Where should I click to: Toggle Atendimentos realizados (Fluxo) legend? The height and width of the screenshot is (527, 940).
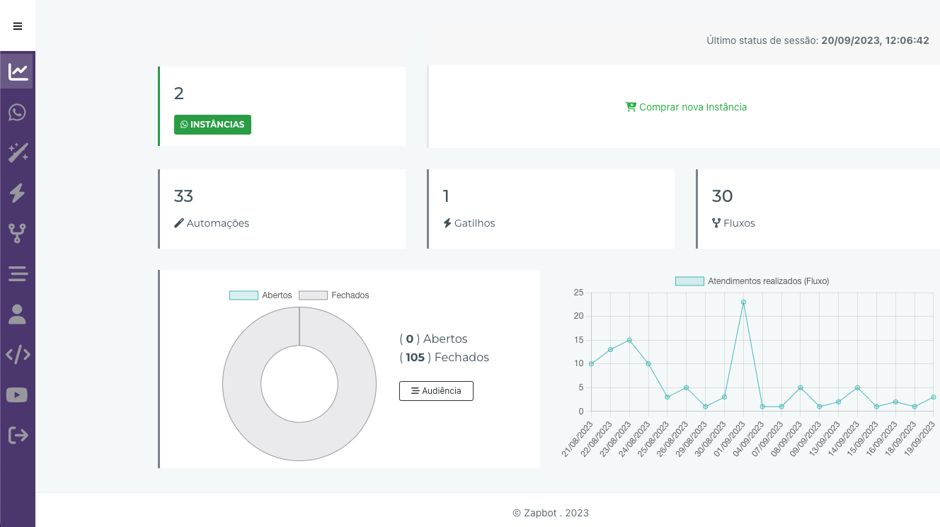click(x=752, y=281)
